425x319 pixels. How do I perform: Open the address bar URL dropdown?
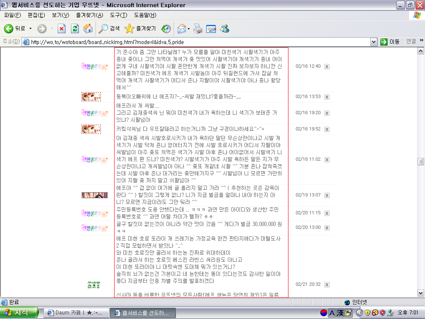tap(374, 42)
